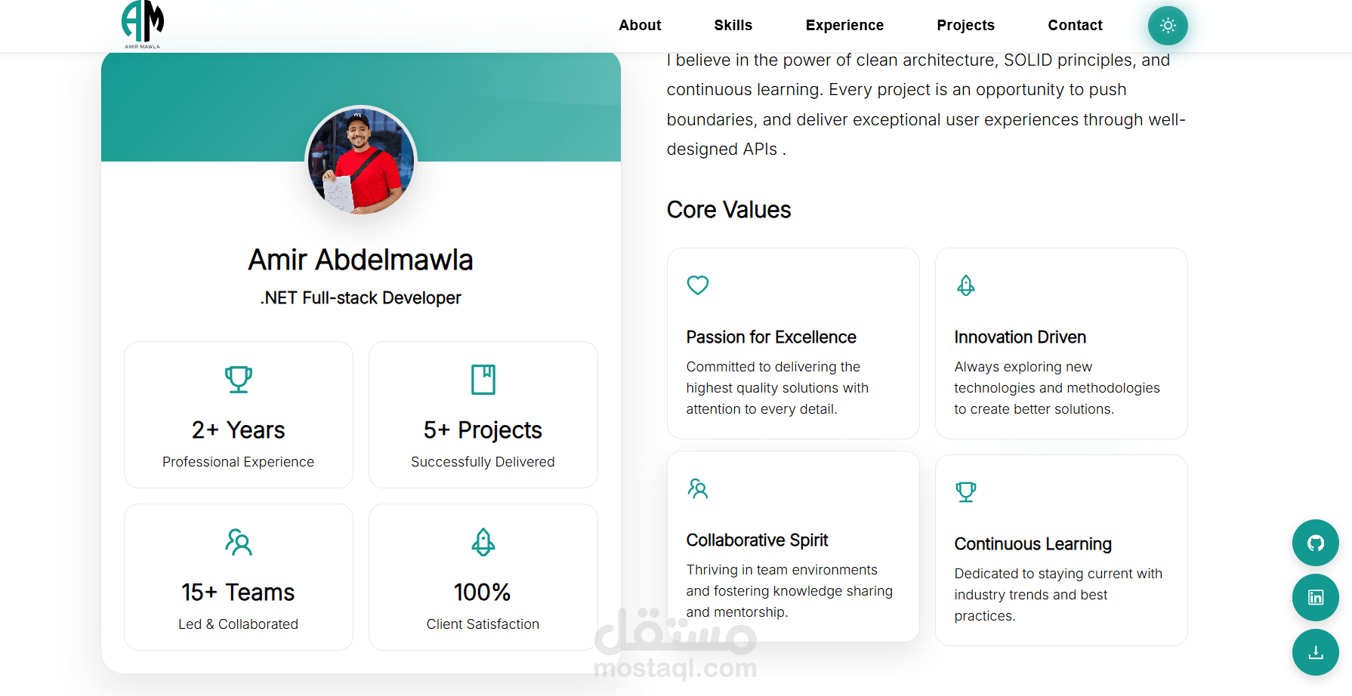Click the trophy icon in Continuous Learning card
The image size is (1352, 696).
tap(965, 492)
